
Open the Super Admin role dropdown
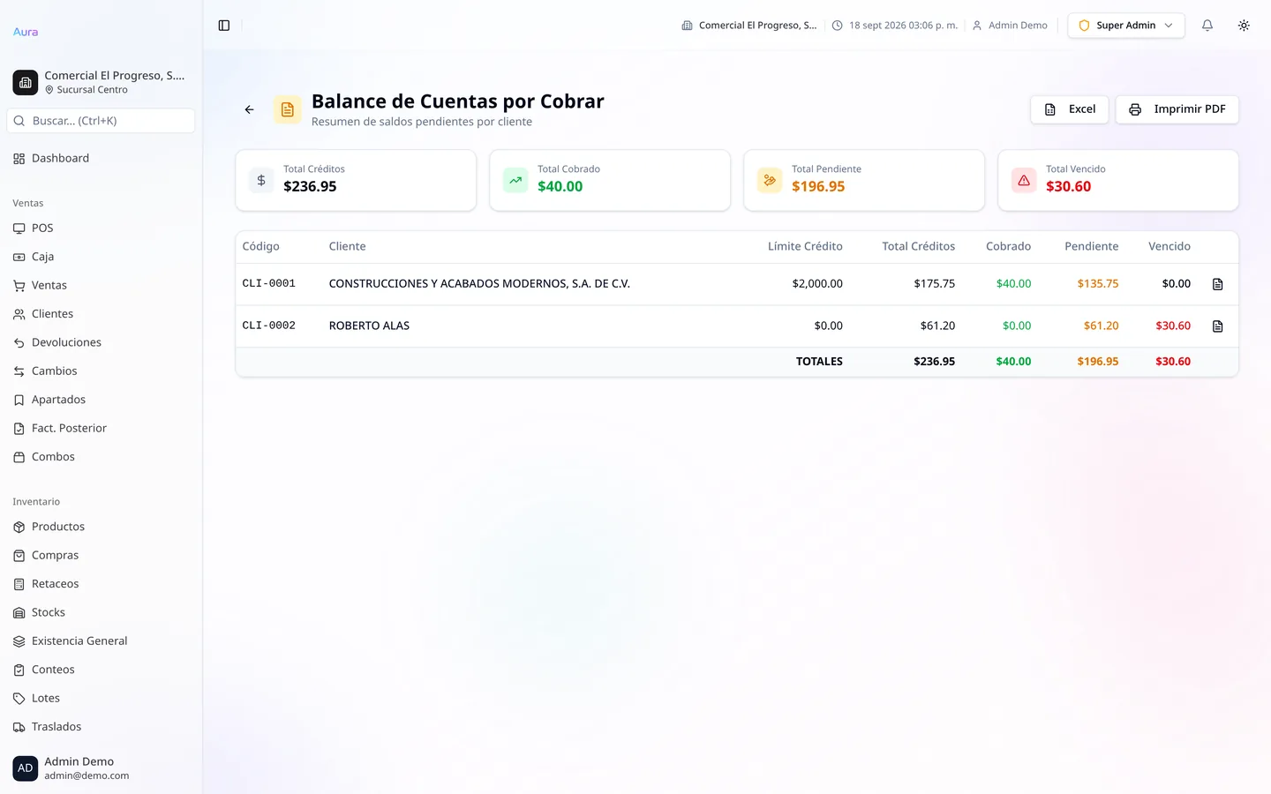tap(1126, 26)
